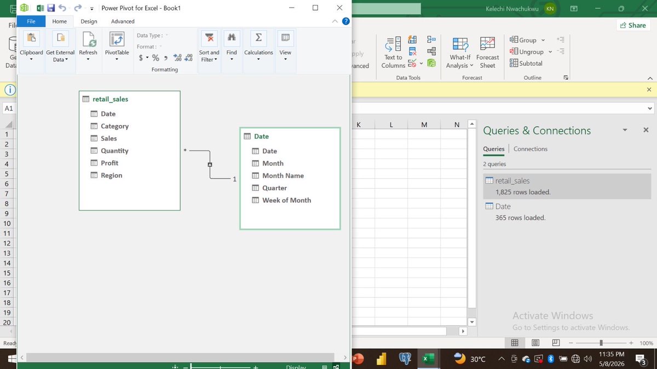This screenshot has height=369, width=657.
Task: Switch to Connections tab in pane
Action: [530, 149]
